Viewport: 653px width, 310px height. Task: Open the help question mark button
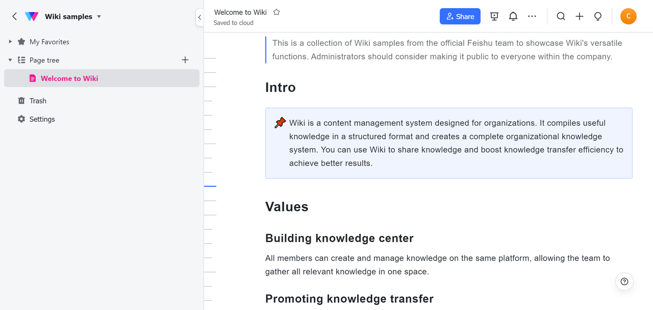624,281
